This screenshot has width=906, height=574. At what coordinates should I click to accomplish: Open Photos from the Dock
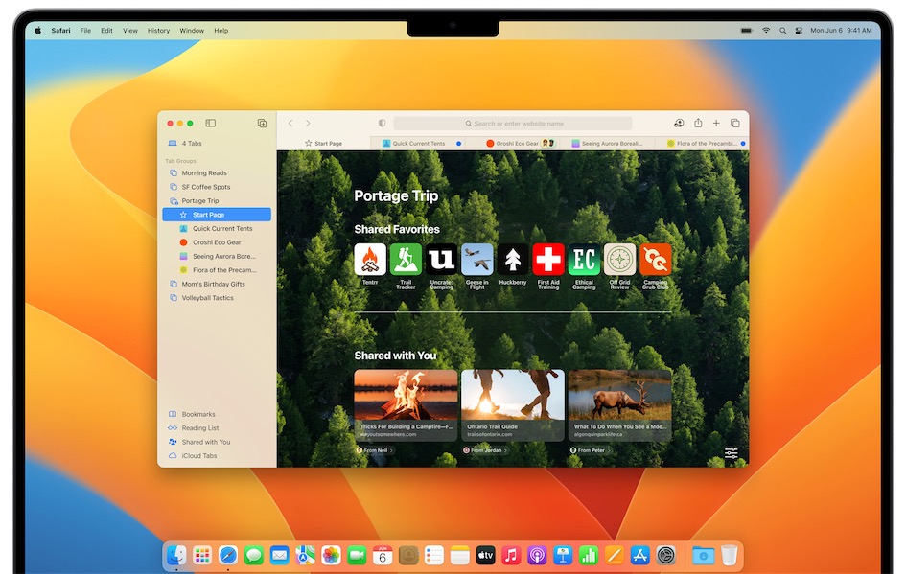(331, 556)
